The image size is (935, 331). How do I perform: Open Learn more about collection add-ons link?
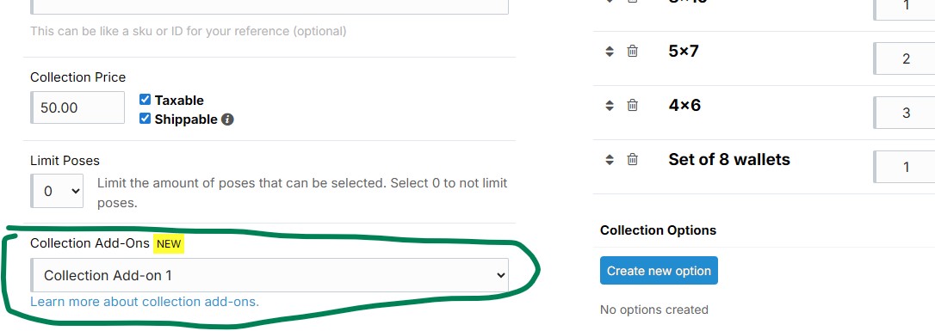(145, 301)
